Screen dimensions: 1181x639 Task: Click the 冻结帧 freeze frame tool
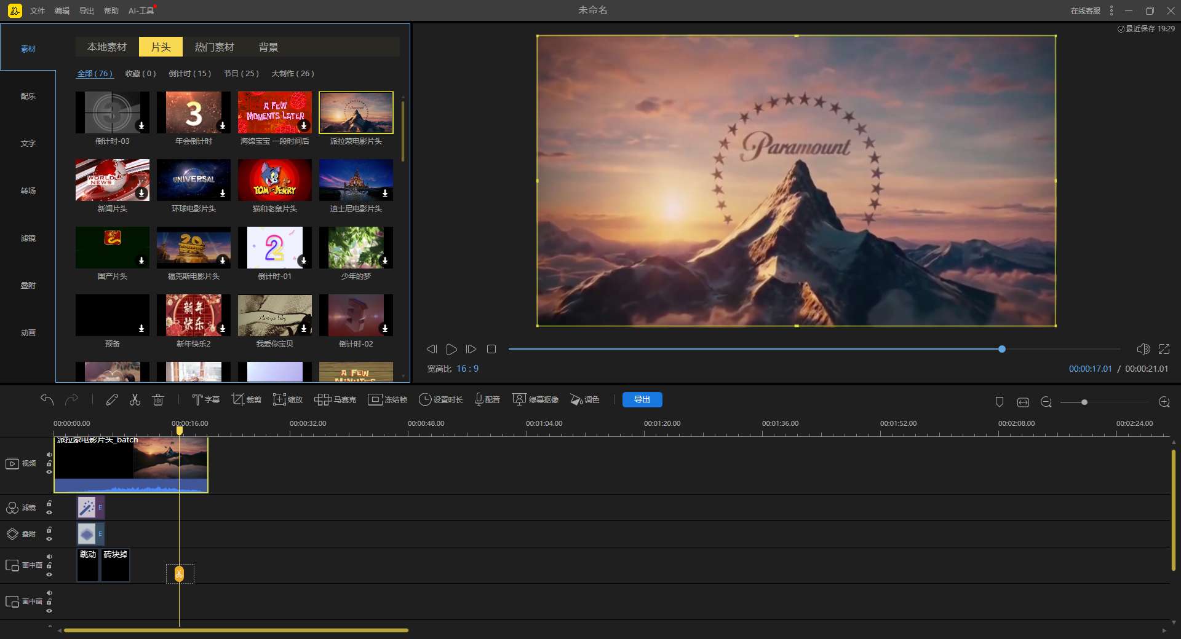[388, 400]
